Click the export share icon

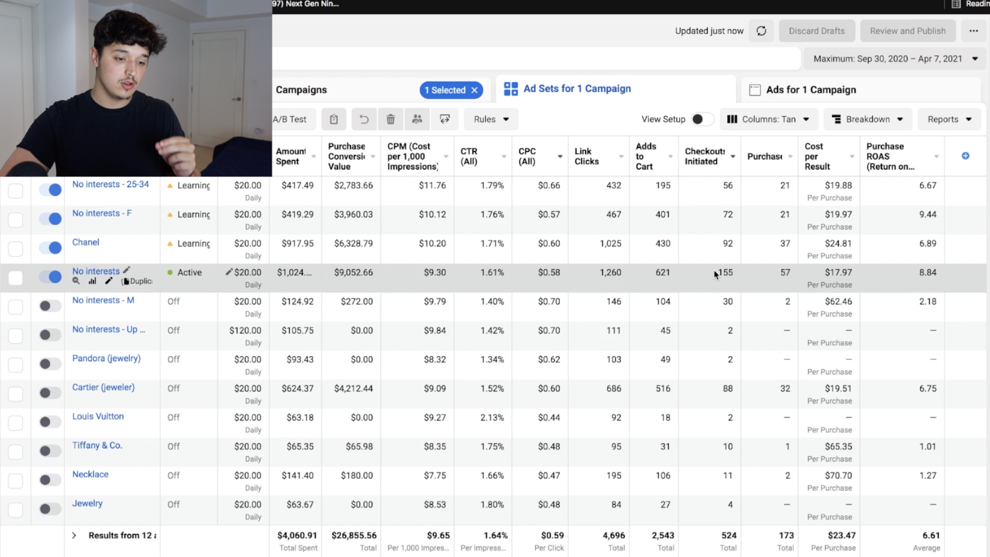(444, 119)
